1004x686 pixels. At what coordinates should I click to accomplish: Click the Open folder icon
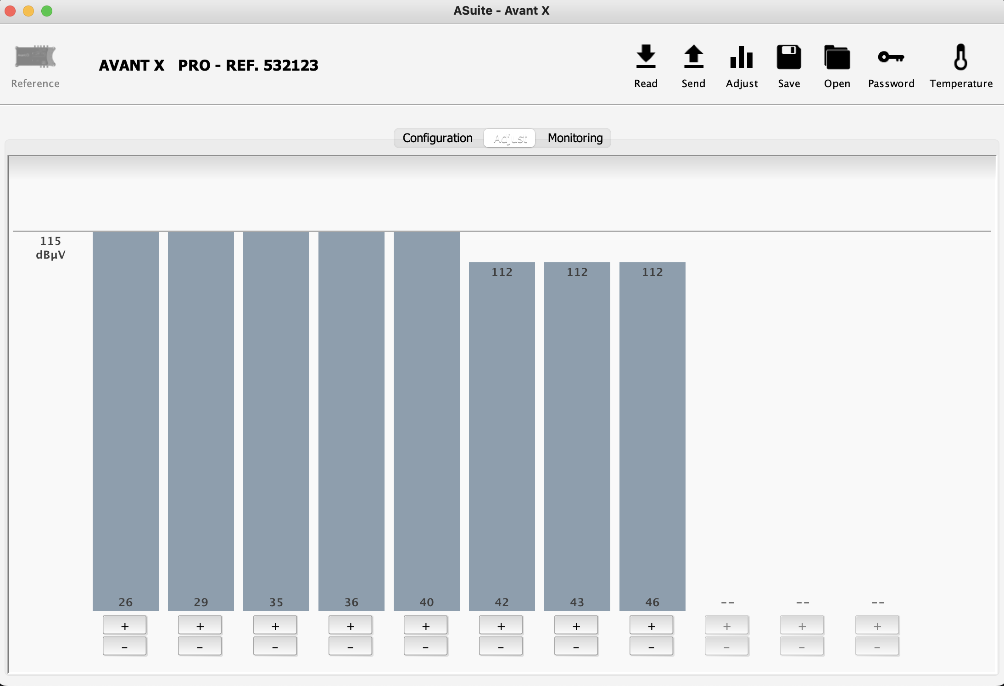[837, 57]
